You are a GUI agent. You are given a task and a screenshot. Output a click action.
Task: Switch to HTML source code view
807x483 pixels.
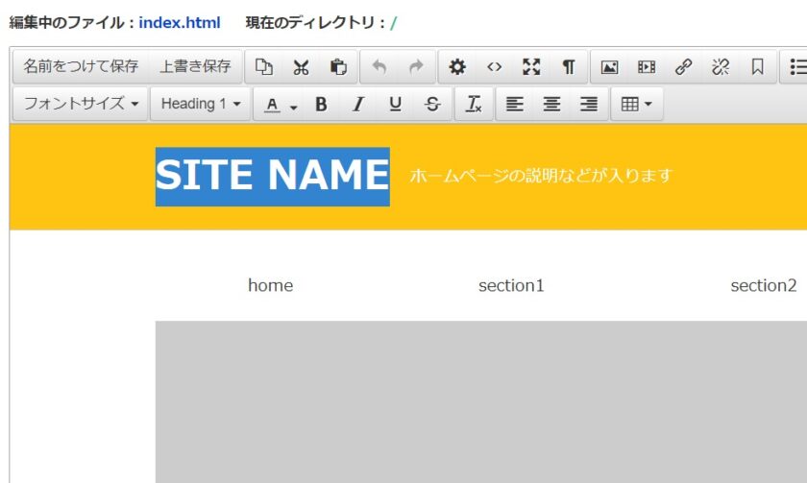click(495, 67)
